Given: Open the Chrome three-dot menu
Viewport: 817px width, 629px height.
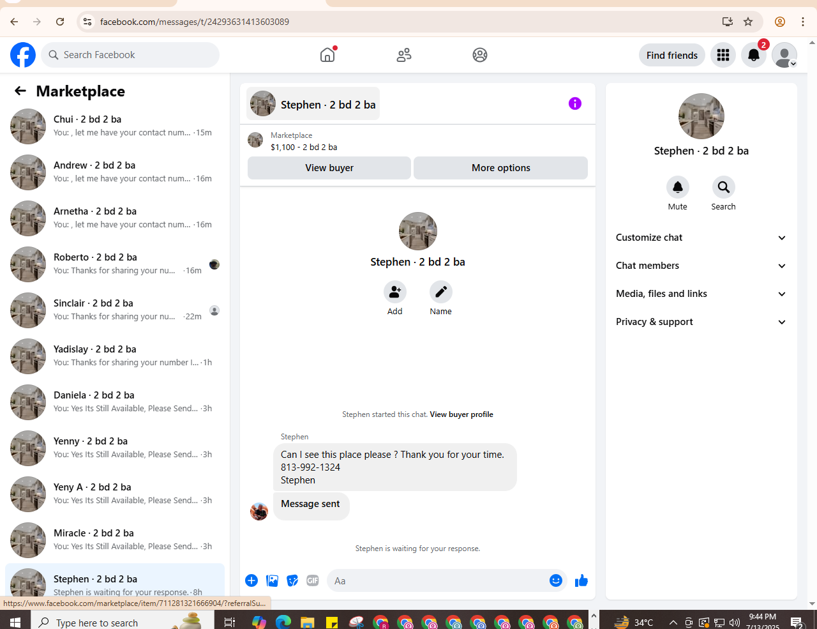Looking at the screenshot, I should (803, 22).
